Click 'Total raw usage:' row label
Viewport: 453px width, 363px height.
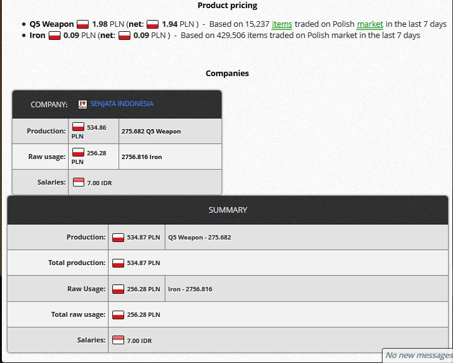(78, 314)
